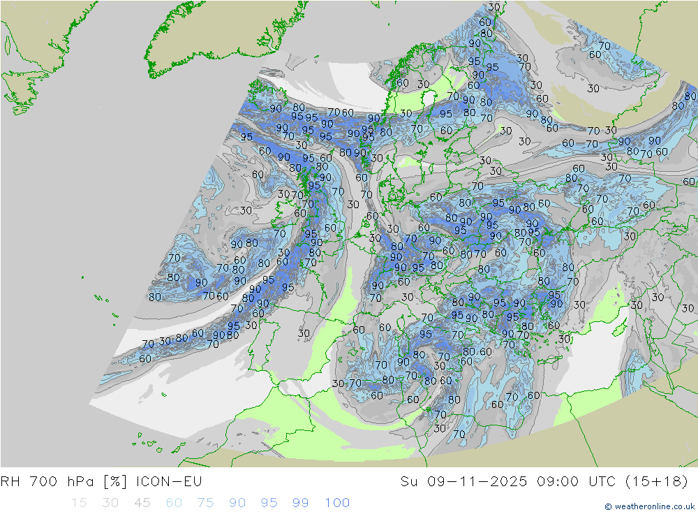Screen dimensions: 698x512
Task: Select the 95 value in color legend
Action: [x=269, y=503]
